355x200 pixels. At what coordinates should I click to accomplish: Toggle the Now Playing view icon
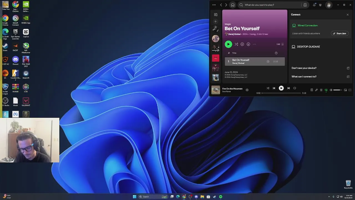pos(312,90)
